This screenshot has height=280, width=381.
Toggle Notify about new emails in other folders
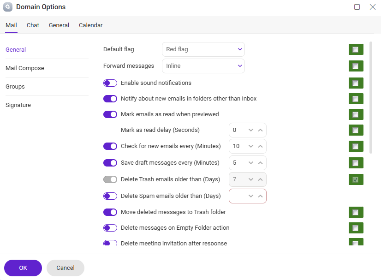(110, 99)
